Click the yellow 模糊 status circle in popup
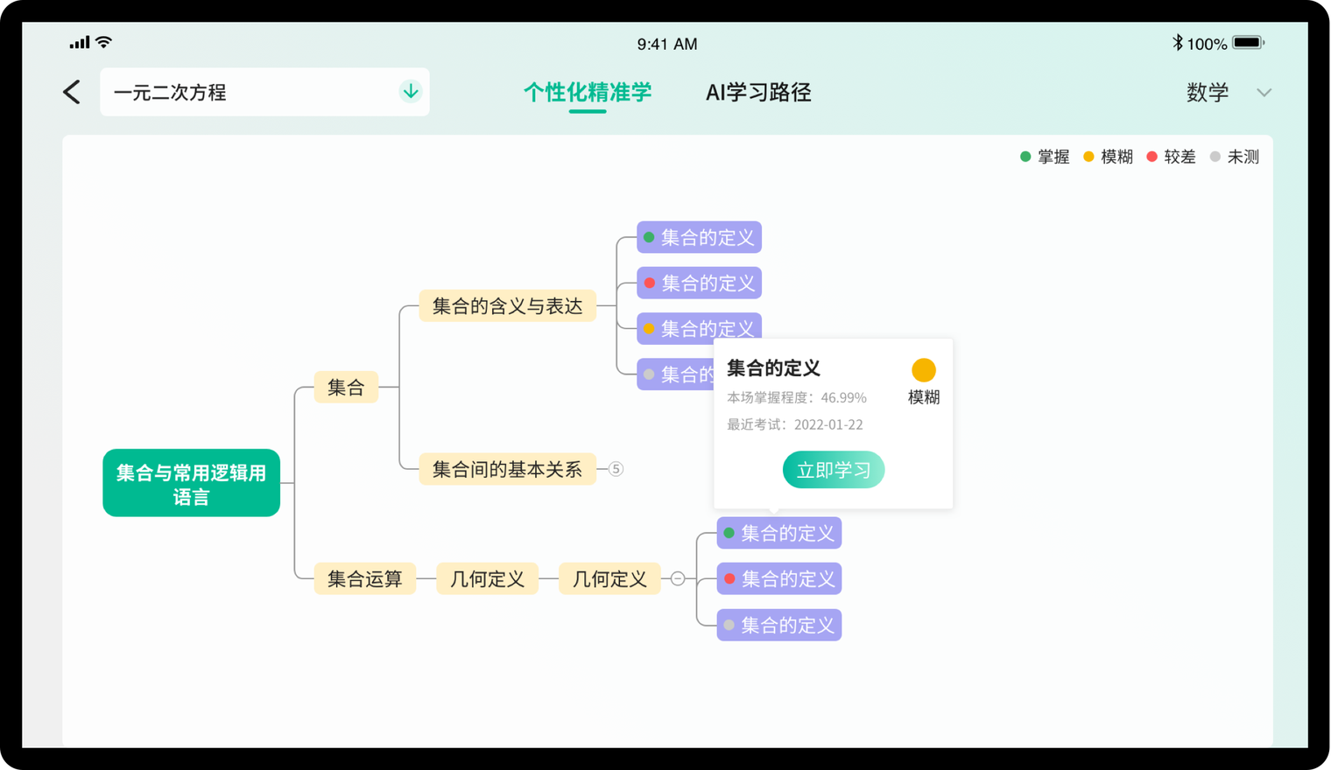Viewport: 1331px width, 770px height. pyautogui.click(x=923, y=370)
